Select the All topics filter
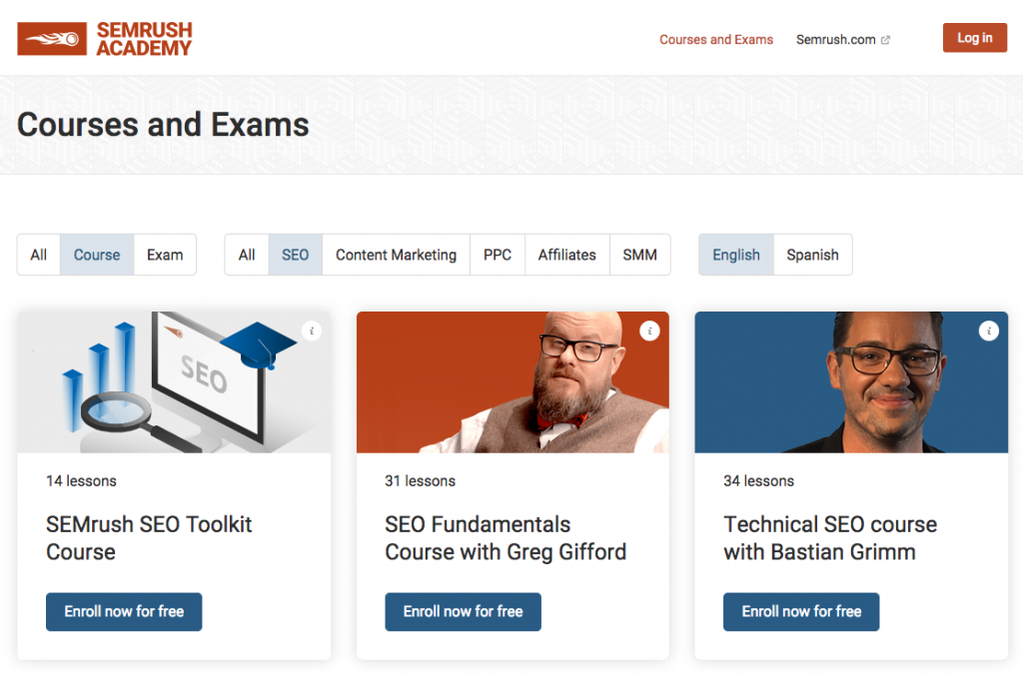1023x680 pixels. [246, 255]
